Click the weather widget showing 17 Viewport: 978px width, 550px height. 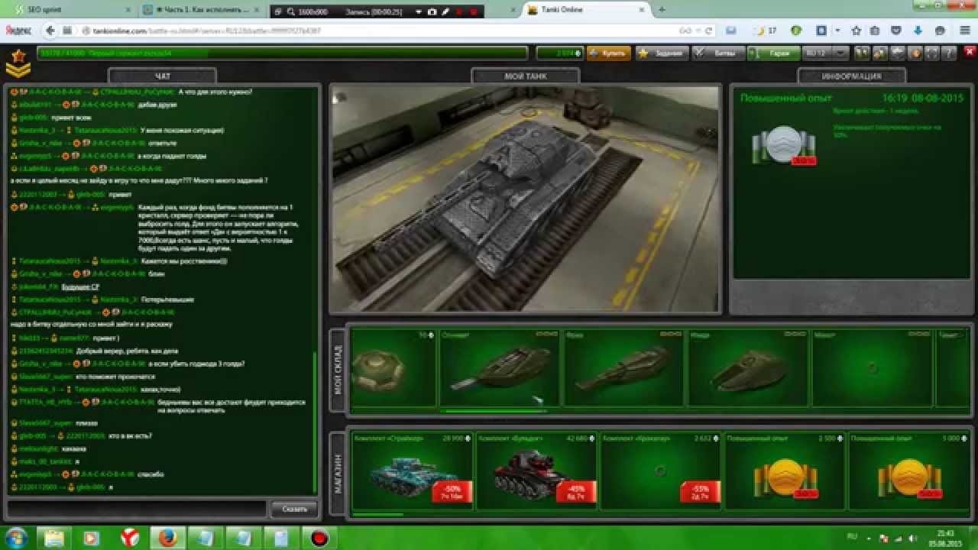pos(766,31)
